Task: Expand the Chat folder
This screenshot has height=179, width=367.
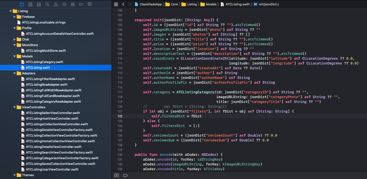Action: coord(14,39)
